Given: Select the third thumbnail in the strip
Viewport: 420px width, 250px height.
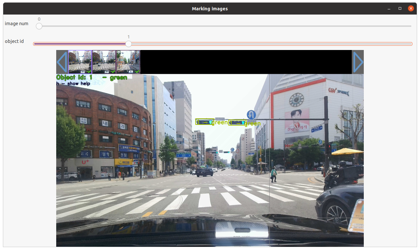Looking at the screenshot, I should pos(128,62).
